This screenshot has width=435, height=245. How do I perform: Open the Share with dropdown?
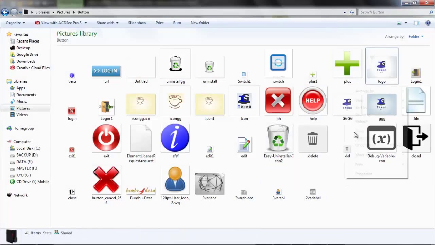point(107,23)
